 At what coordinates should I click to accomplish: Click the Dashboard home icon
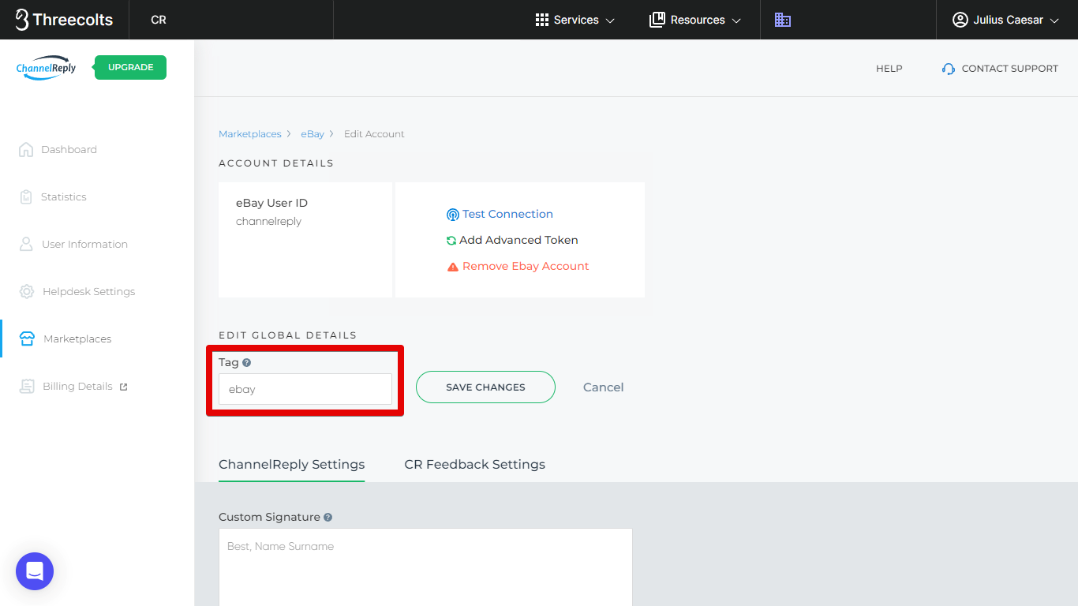tap(26, 149)
